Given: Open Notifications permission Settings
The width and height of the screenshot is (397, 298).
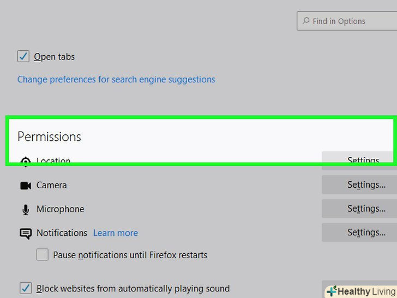Looking at the screenshot, I should click(359, 233).
